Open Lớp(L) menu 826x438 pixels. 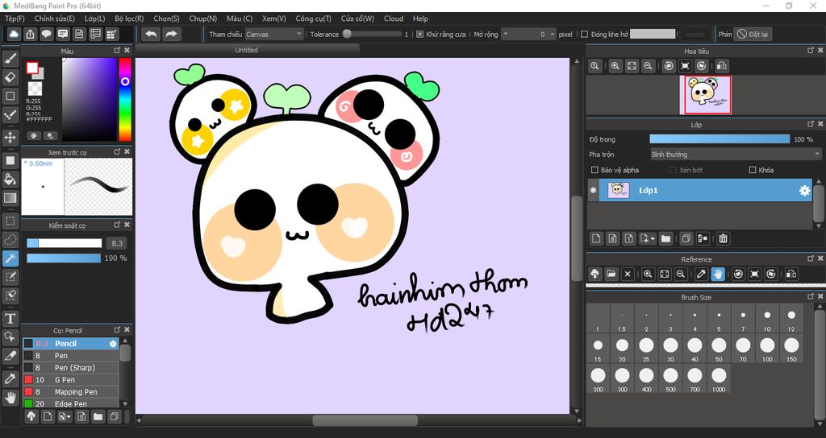pyautogui.click(x=95, y=19)
